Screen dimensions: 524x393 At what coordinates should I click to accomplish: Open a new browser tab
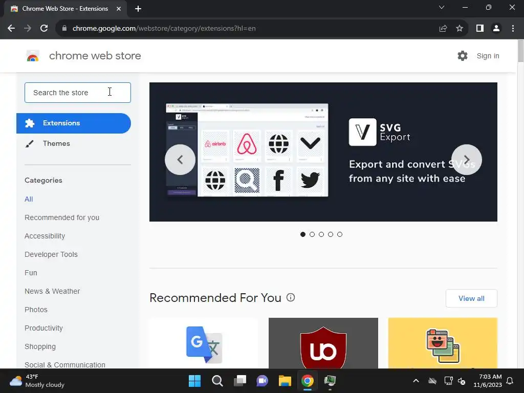pos(138,9)
